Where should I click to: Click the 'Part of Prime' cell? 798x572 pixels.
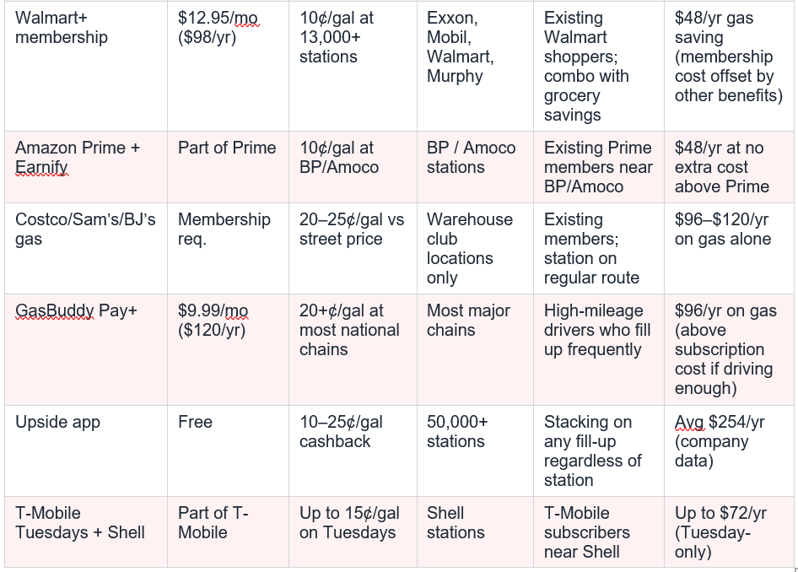tap(228, 167)
